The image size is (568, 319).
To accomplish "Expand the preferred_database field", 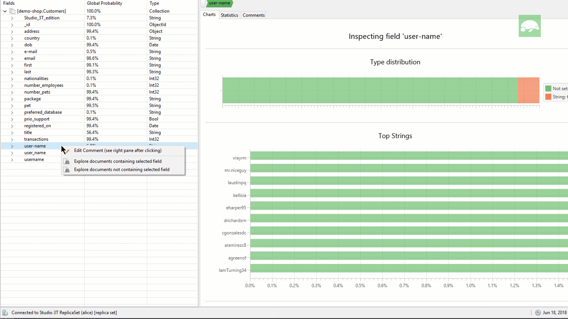I will pos(12,113).
